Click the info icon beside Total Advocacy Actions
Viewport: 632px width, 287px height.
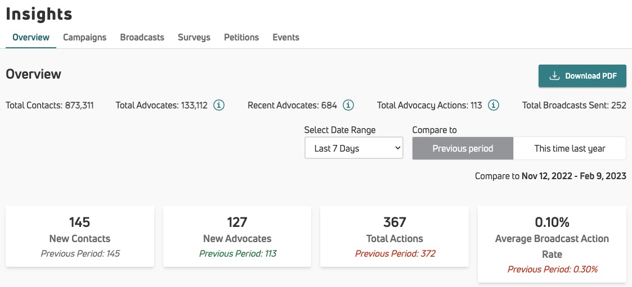pyautogui.click(x=494, y=106)
